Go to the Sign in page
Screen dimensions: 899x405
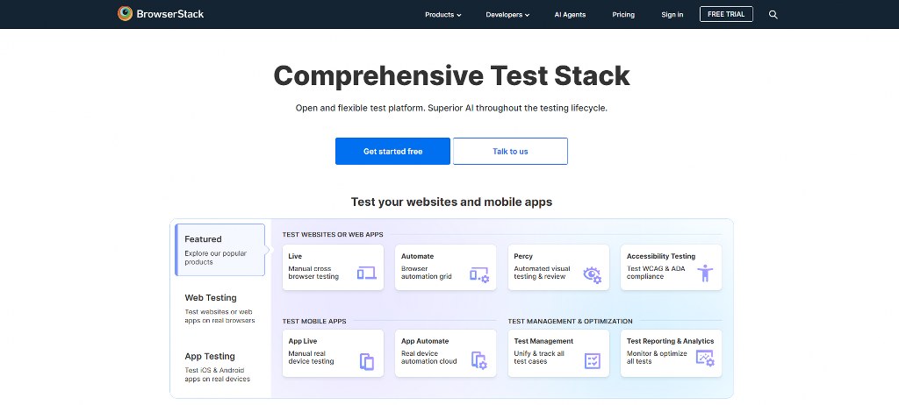tap(672, 15)
